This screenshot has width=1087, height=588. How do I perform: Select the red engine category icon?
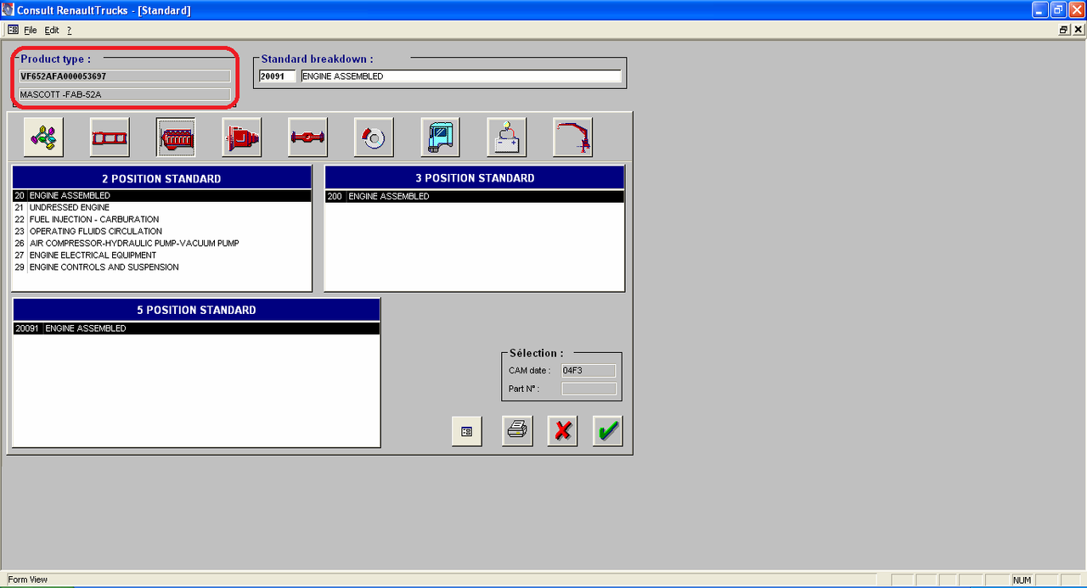click(176, 137)
